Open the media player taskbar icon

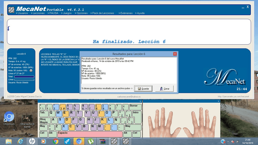[44, 141]
